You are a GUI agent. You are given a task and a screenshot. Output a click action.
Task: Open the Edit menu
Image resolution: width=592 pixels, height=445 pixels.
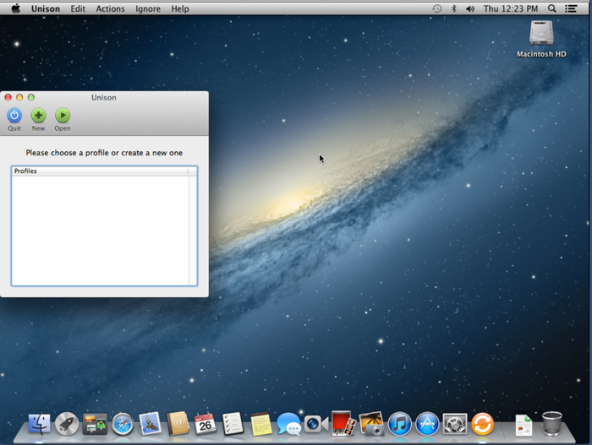[78, 8]
